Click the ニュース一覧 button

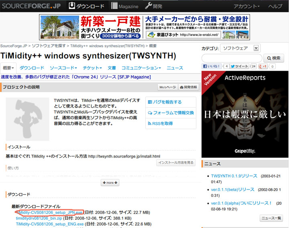tap(271, 218)
